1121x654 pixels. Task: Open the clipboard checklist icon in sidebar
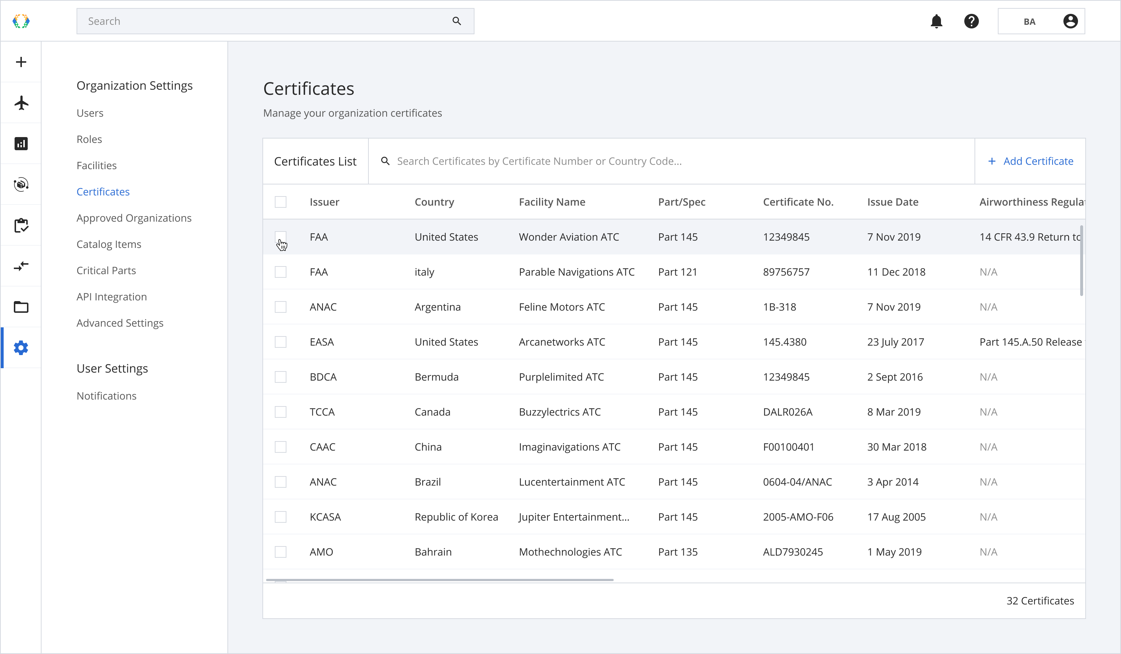(x=21, y=225)
